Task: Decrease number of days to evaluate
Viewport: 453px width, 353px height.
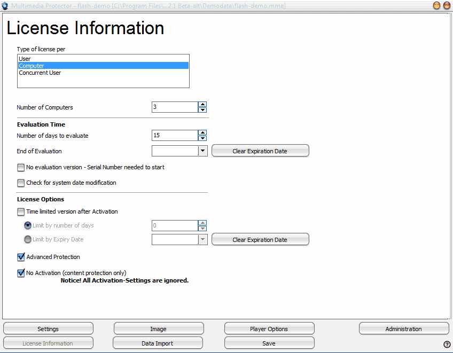Action: pyautogui.click(x=202, y=138)
